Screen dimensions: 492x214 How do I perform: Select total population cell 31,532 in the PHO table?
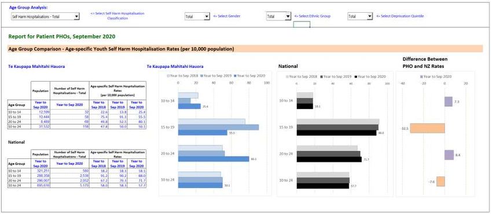tap(41, 126)
